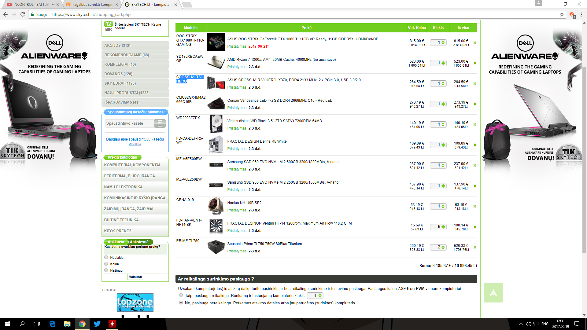Go back to the previous page
The image size is (587, 330).
[x=6, y=14]
